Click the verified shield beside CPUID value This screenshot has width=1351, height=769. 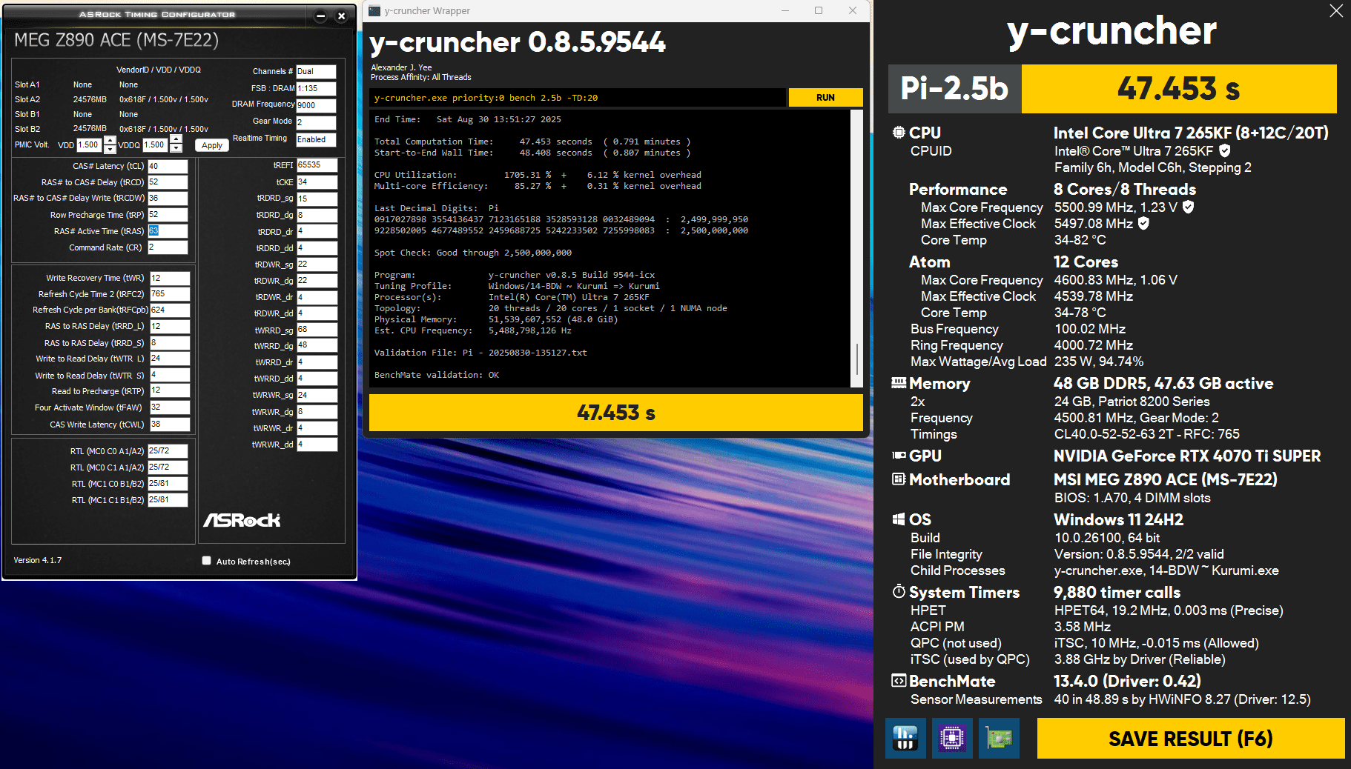point(1225,150)
